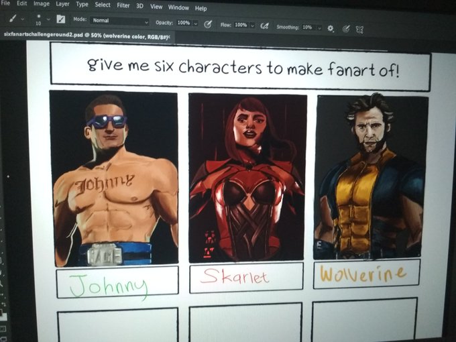This screenshot has height=342, width=456.
Task: Click the Opacity 100% value field
Action: click(184, 23)
